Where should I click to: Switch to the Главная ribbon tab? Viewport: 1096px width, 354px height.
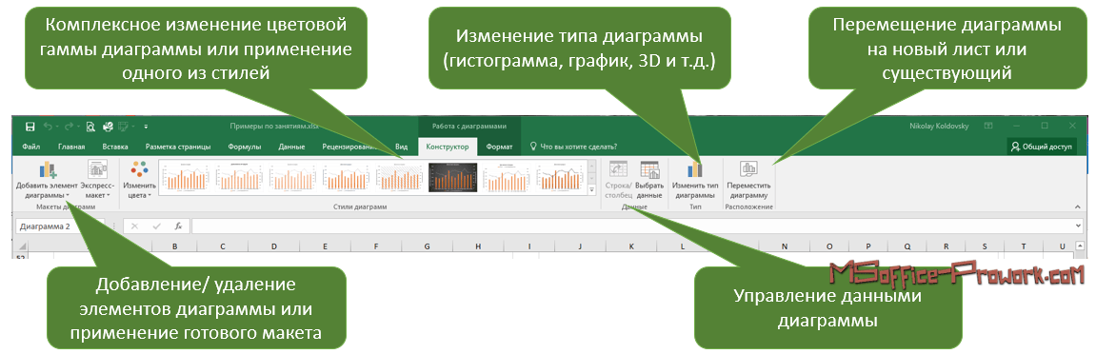(71, 147)
